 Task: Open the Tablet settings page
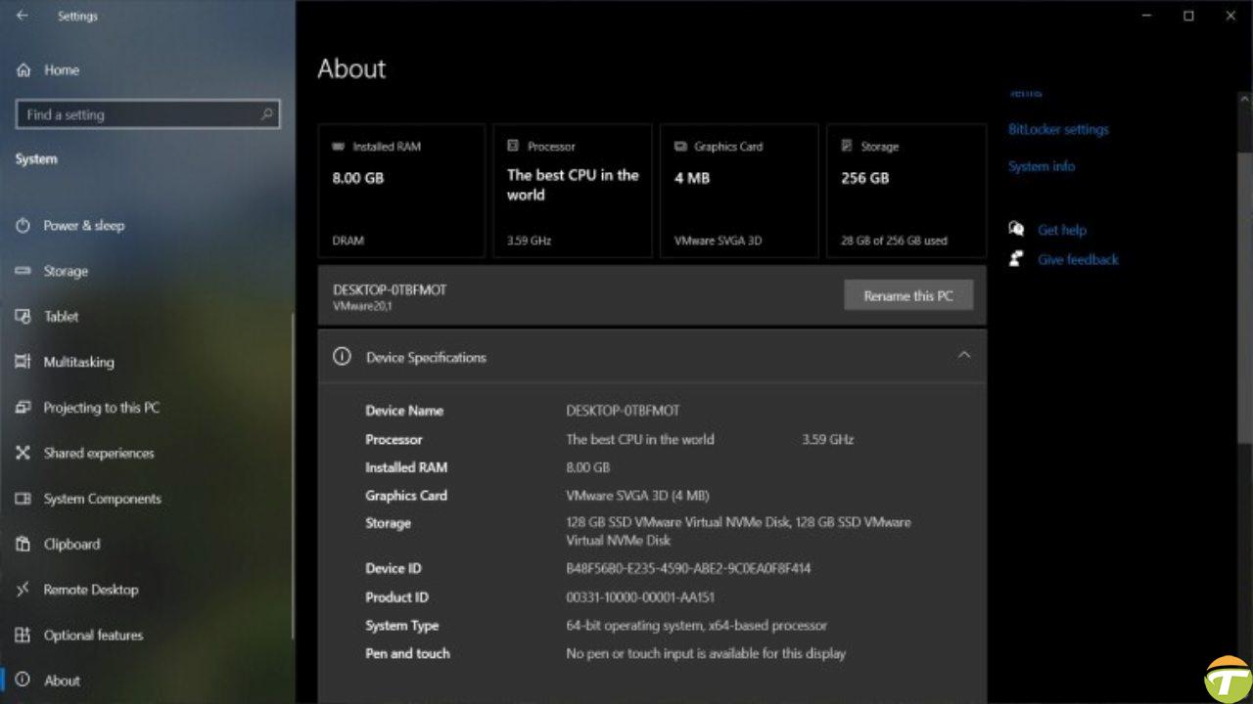[x=60, y=317]
